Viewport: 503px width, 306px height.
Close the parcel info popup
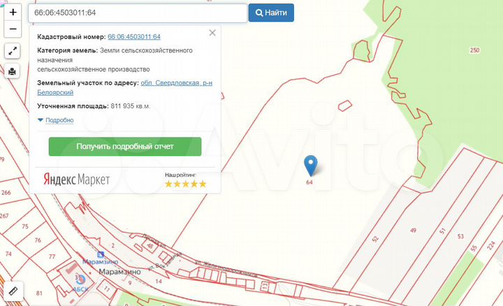[x=212, y=33]
